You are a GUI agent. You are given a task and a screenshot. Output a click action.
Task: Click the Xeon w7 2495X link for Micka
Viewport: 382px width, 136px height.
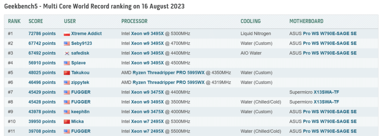coord(147,121)
